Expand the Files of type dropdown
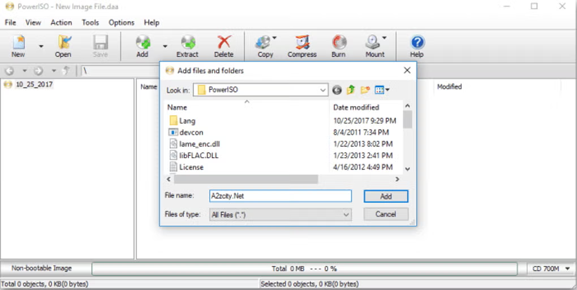Image resolution: width=577 pixels, height=290 pixels. (346, 215)
